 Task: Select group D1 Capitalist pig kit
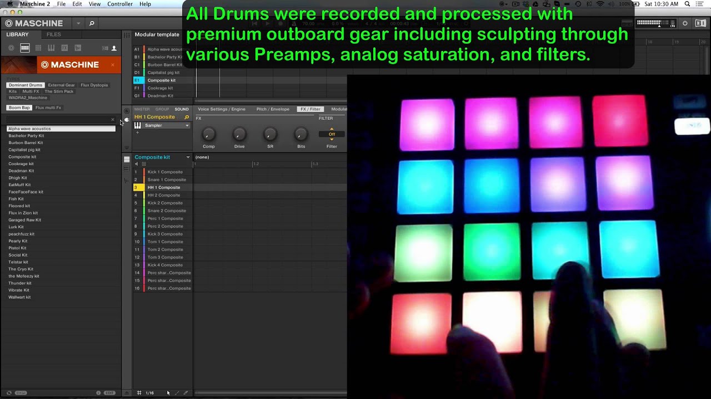(x=163, y=73)
